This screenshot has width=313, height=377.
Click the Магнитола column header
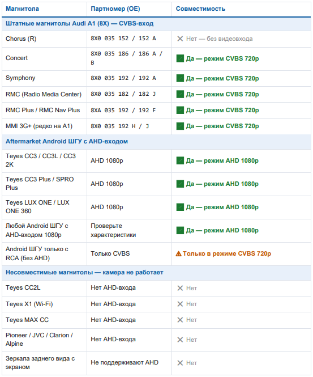pyautogui.click(x=22, y=9)
